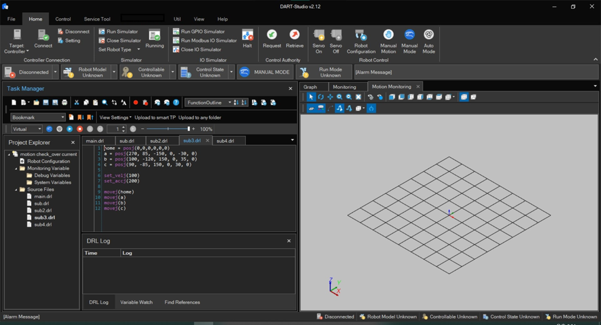Toggle the Running simulator indicator button
The height and width of the screenshot is (325, 601).
(154, 39)
